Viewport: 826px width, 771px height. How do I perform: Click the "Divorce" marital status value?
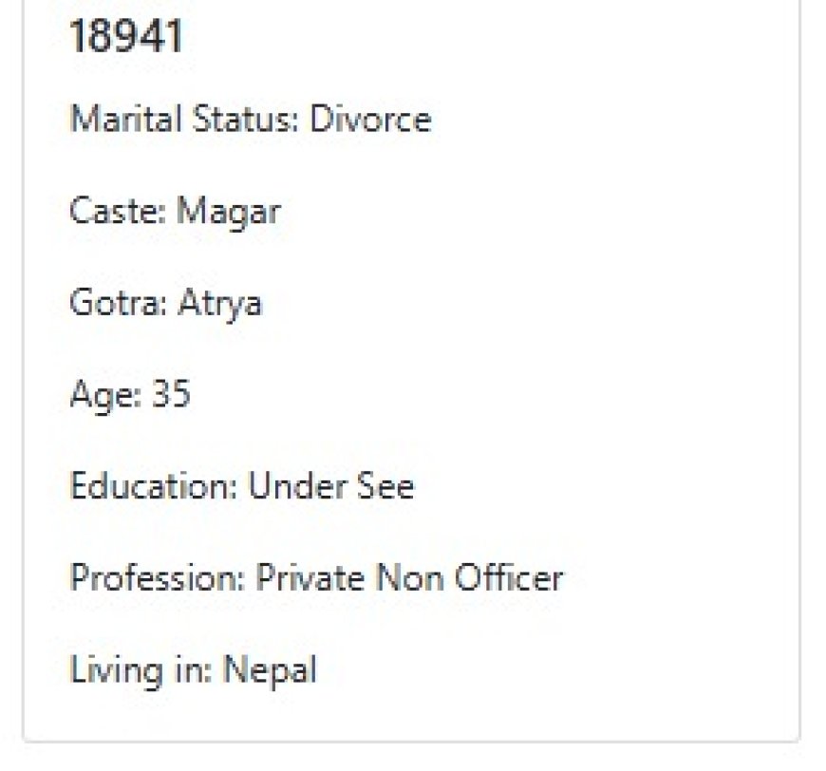point(370,118)
